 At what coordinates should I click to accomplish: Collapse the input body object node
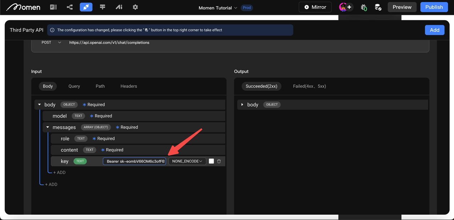39,105
